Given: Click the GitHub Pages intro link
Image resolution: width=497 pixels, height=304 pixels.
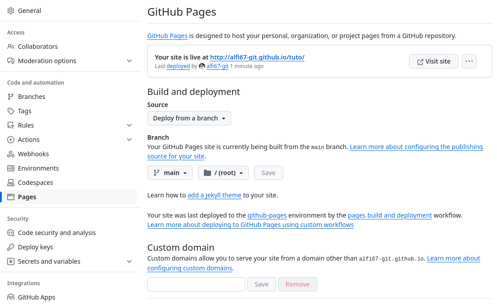Looking at the screenshot, I should [167, 36].
